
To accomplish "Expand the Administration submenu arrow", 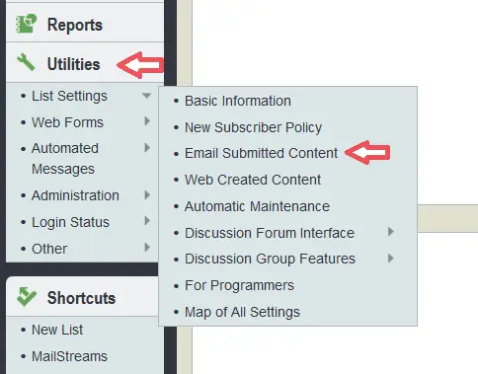I will pos(147,195).
